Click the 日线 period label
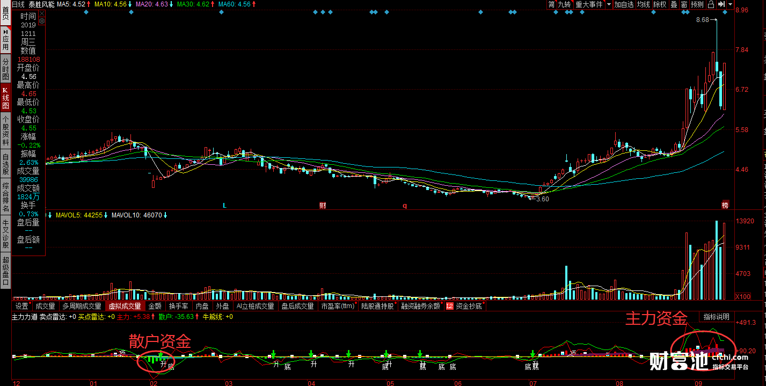This screenshot has width=766, height=386. 18,4
